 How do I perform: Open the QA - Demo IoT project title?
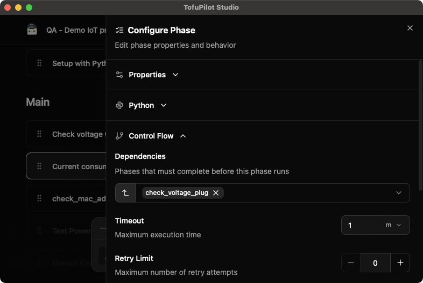[76, 30]
